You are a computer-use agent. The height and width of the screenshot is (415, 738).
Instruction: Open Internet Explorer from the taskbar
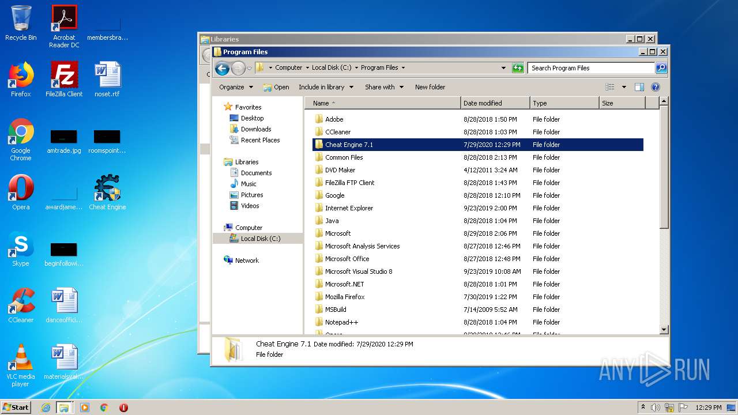tap(46, 408)
